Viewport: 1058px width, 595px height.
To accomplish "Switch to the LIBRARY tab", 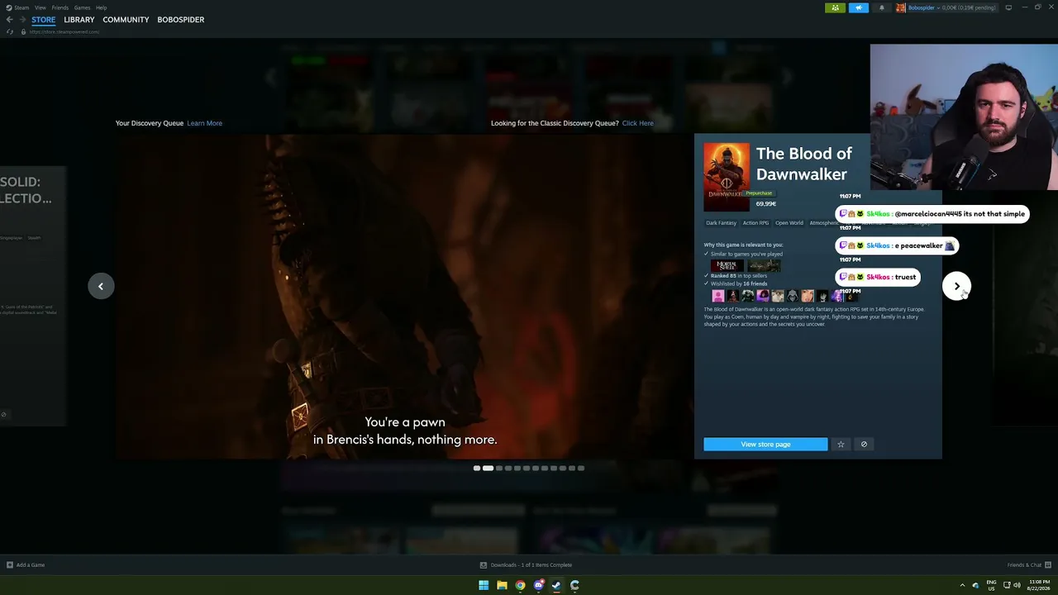I will pos(79,20).
